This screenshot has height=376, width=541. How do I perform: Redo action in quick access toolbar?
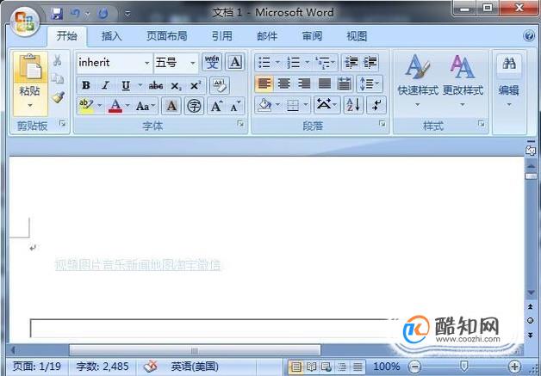(x=103, y=14)
